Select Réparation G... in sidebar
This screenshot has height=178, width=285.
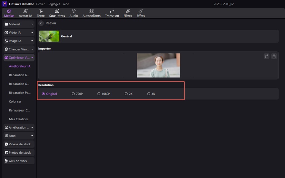pyautogui.click(x=19, y=75)
